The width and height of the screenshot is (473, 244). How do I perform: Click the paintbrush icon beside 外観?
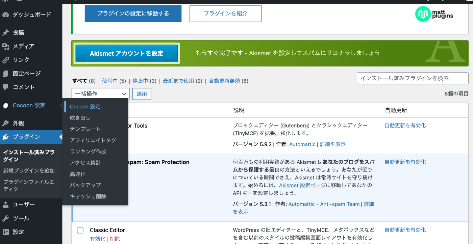(x=5, y=124)
